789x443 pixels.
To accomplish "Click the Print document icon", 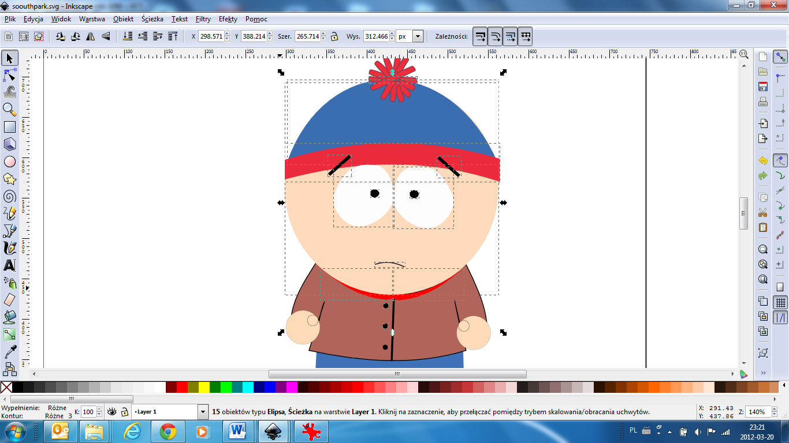I will click(763, 102).
